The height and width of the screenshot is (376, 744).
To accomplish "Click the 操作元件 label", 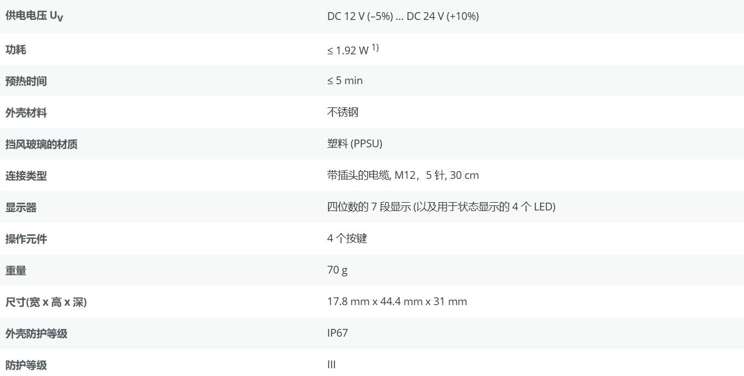I will (x=26, y=239).
